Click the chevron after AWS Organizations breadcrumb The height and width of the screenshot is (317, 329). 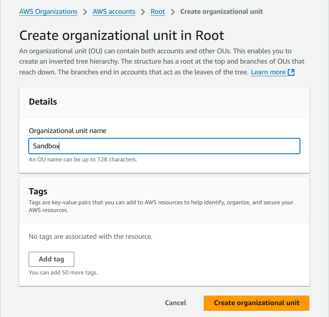[85, 12]
